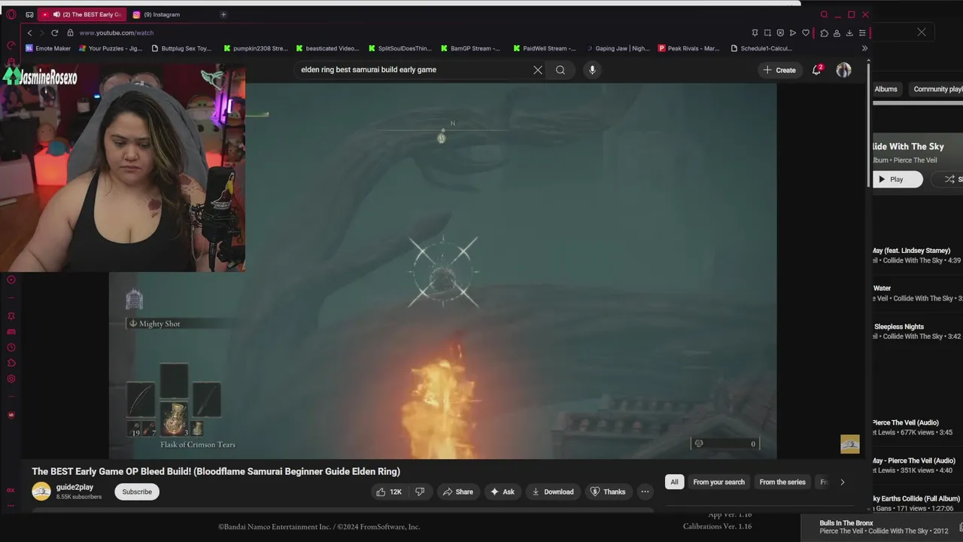Go back with the browser back arrow
This screenshot has width=963, height=542.
pyautogui.click(x=29, y=33)
